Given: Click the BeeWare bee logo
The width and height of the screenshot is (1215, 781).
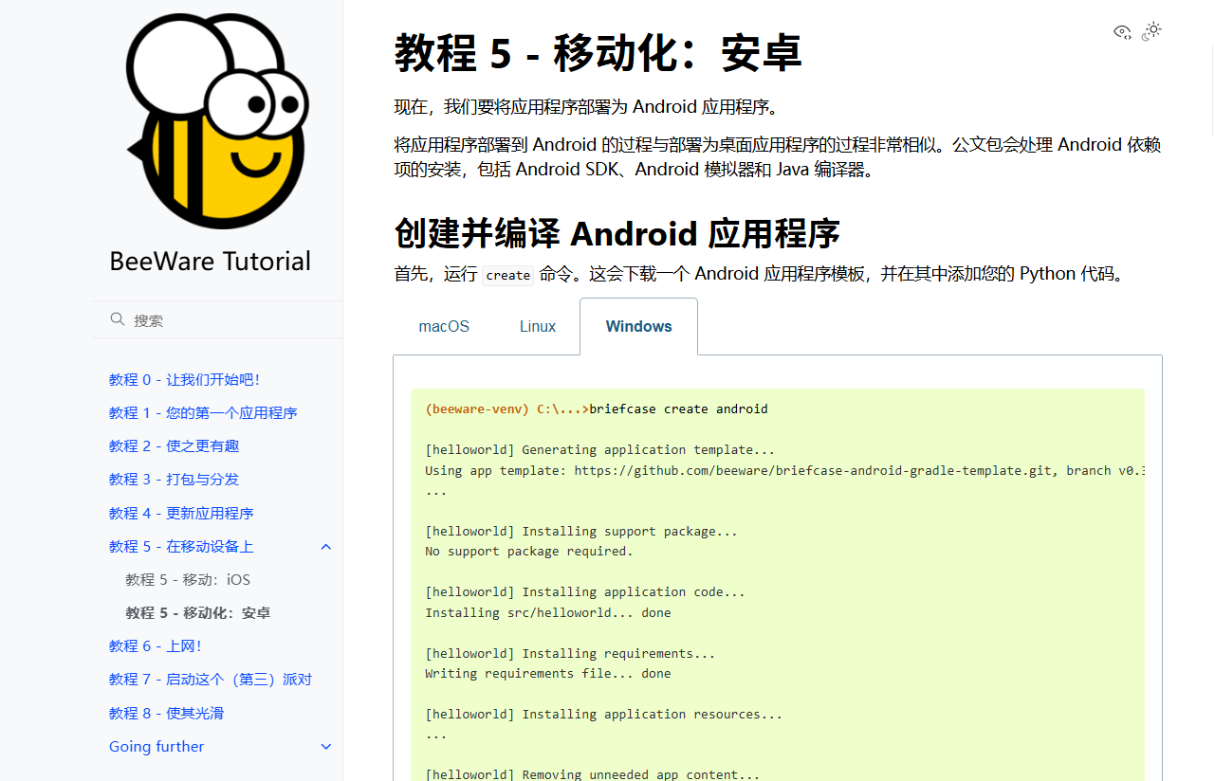Looking at the screenshot, I should pos(216,121).
